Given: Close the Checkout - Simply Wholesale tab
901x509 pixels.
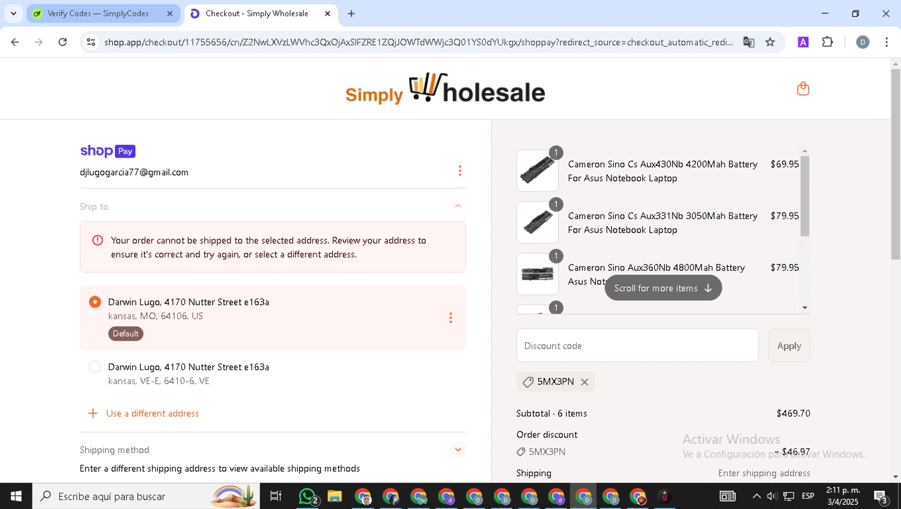Looking at the screenshot, I should 327,13.
